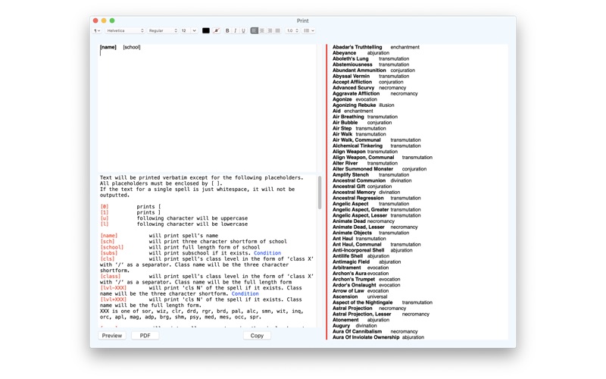Click the red [class] placeholder in help
Image resolution: width=606 pixels, height=379 pixels.
(111, 276)
